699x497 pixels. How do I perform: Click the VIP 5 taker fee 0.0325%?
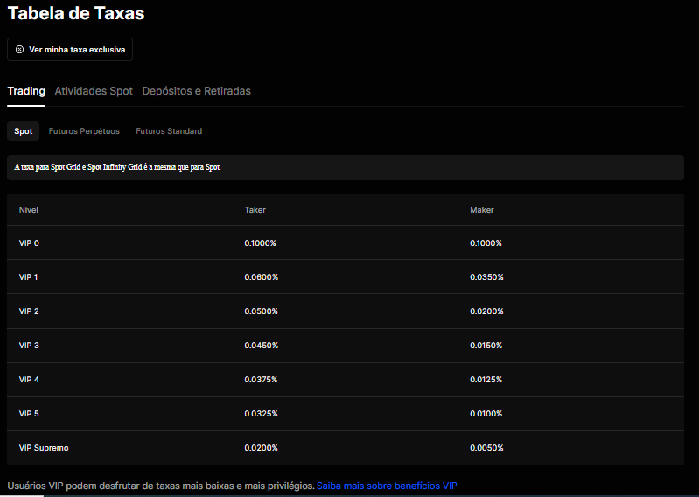[x=261, y=414]
